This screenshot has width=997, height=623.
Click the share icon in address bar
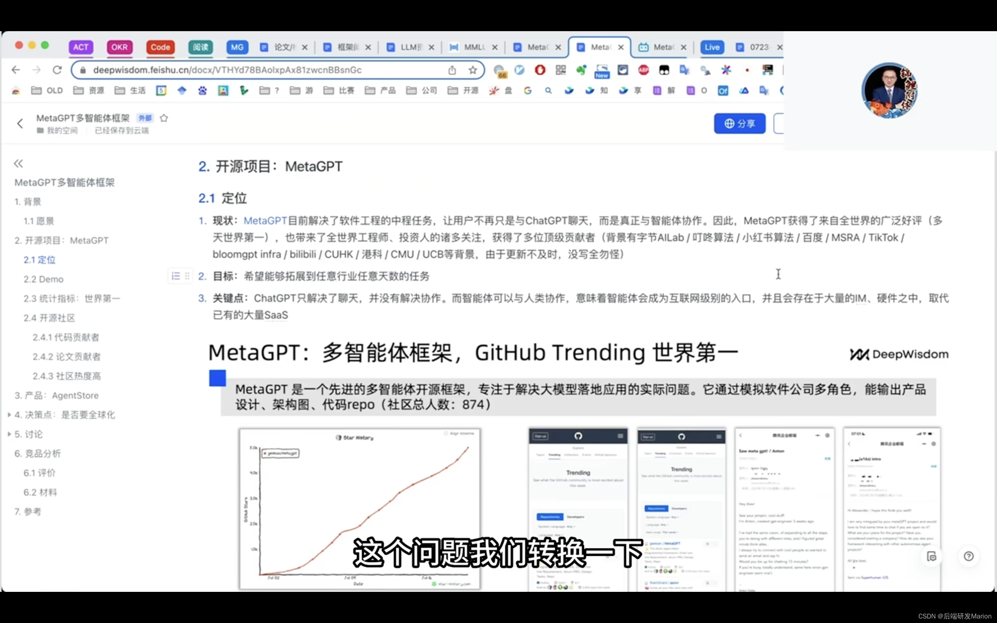tap(452, 70)
